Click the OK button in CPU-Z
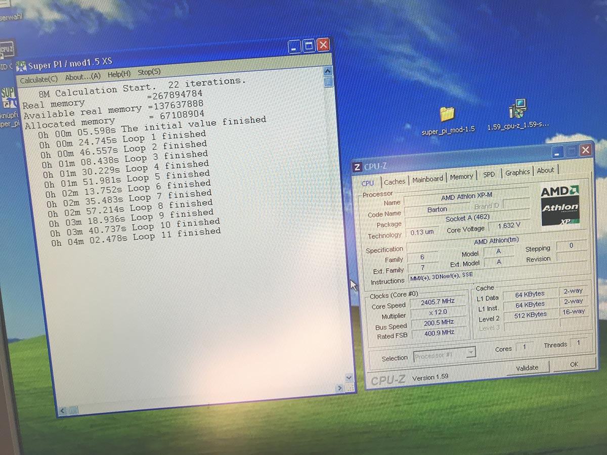 pos(574,364)
